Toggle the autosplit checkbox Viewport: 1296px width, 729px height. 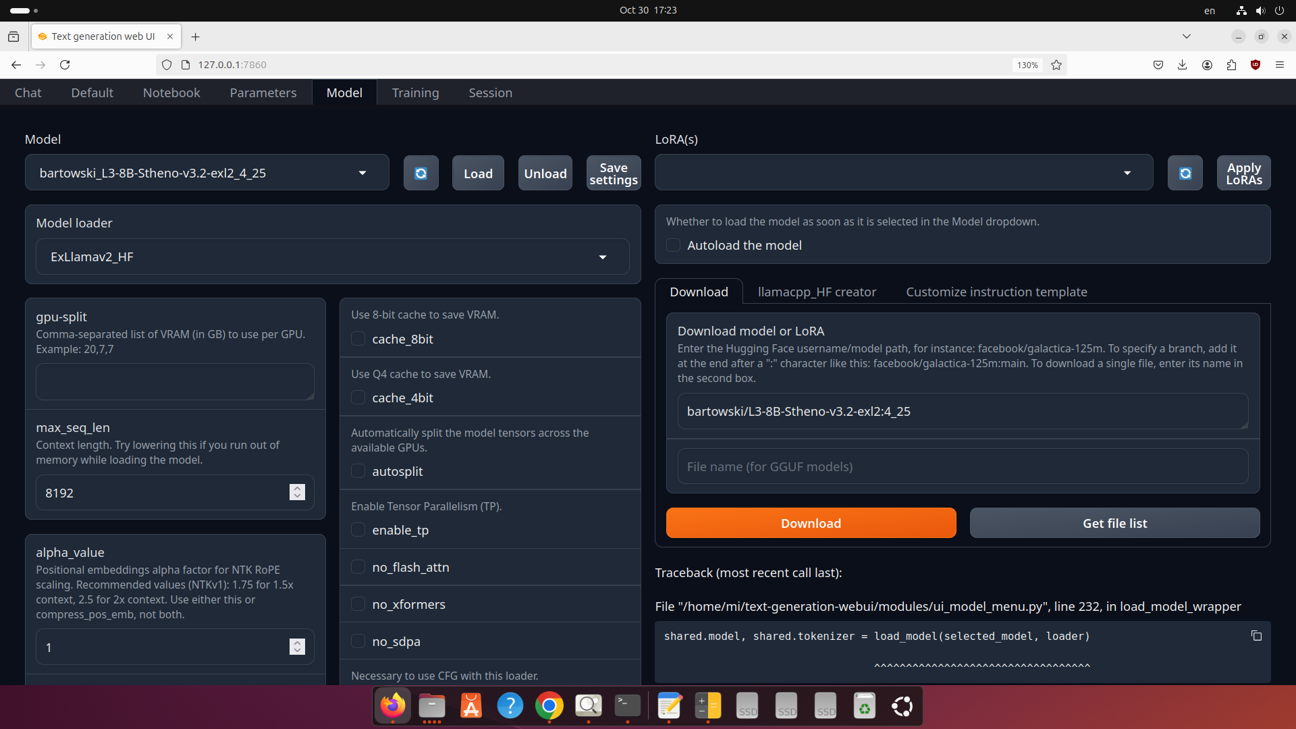pyautogui.click(x=358, y=471)
